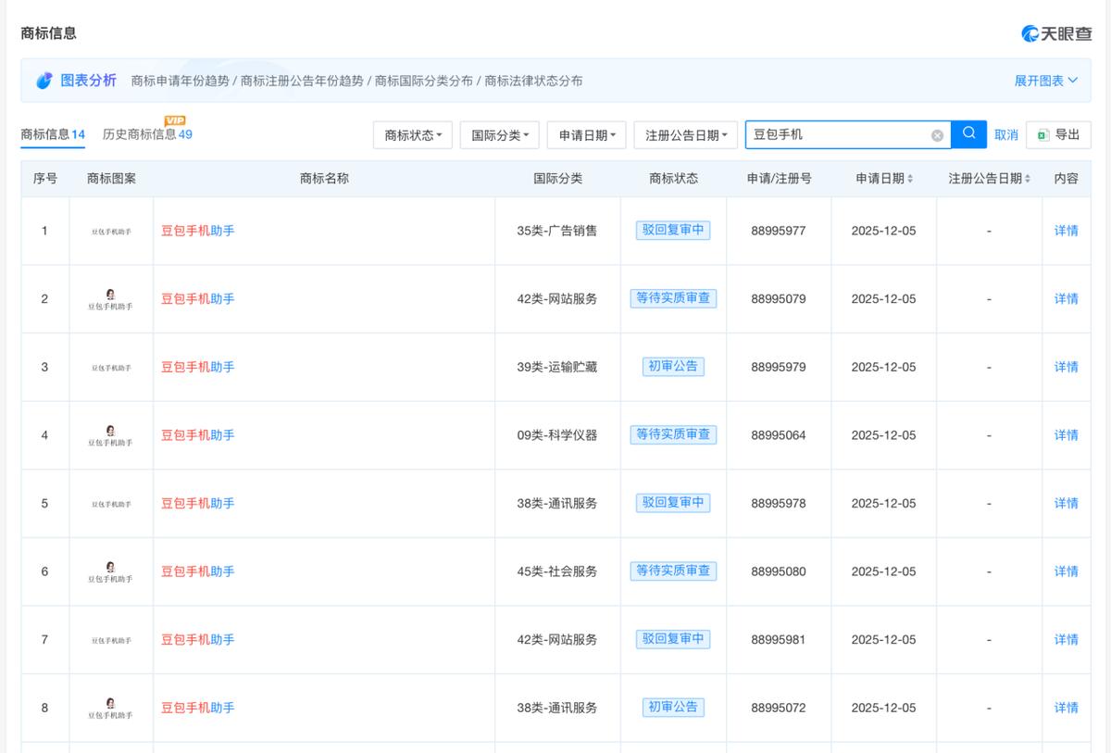Open the 申请日期 dropdown filter

(587, 135)
